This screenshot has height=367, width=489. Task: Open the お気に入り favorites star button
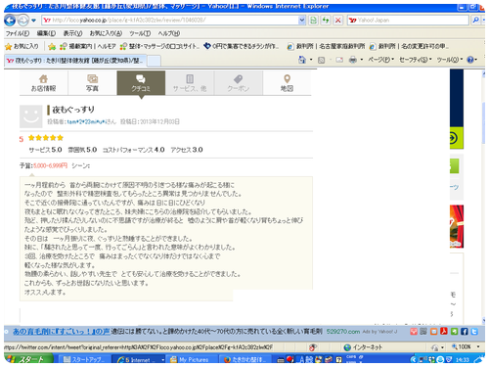[x=22, y=46]
